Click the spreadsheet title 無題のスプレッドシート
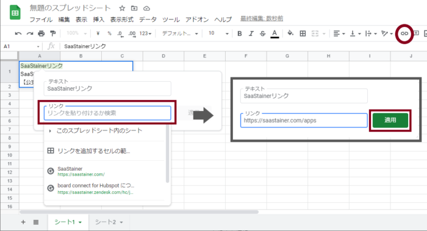The width and height of the screenshot is (427, 231). tap(70, 8)
